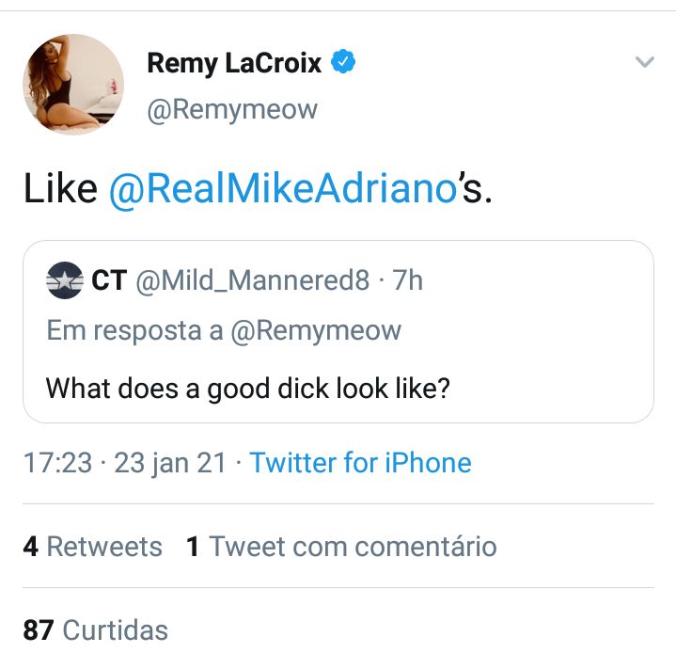This screenshot has height=669, width=676.
Task: Click the Remy LaCroix profile avatar
Action: (72, 85)
